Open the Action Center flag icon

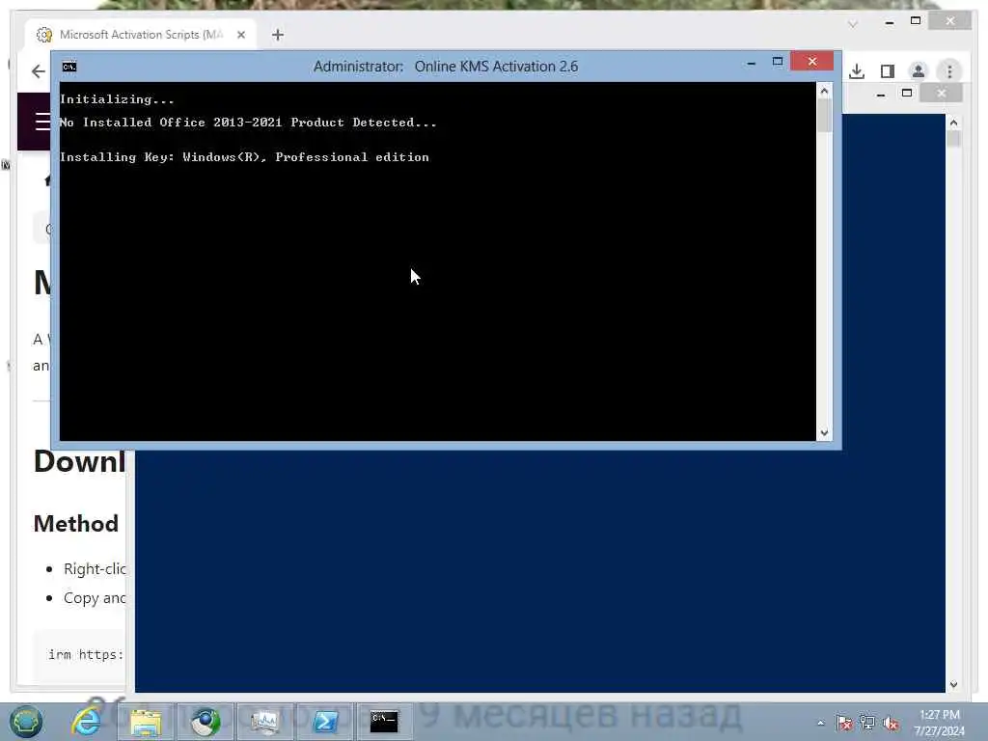click(844, 724)
